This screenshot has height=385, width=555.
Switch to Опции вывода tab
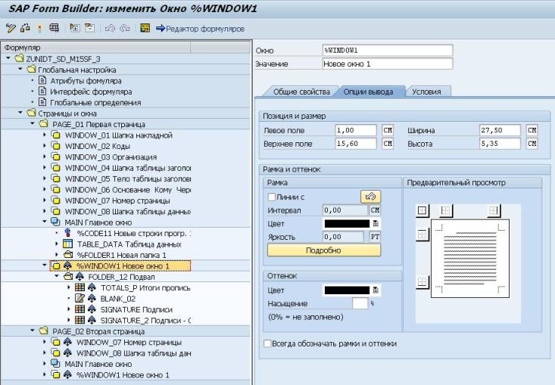(x=368, y=92)
